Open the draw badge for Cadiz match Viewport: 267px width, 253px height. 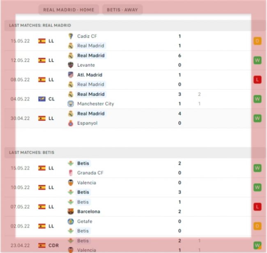(258, 41)
